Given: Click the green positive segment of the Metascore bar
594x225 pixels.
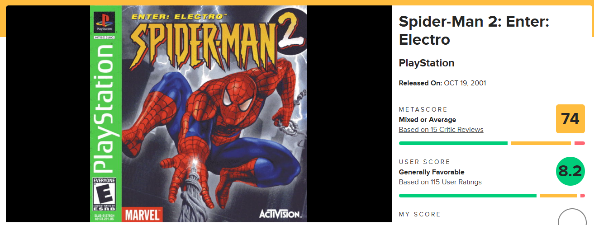Looking at the screenshot, I should click(x=453, y=143).
